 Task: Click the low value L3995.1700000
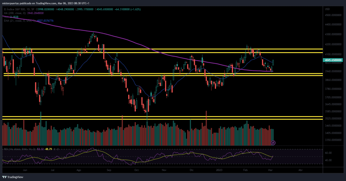click(84, 9)
